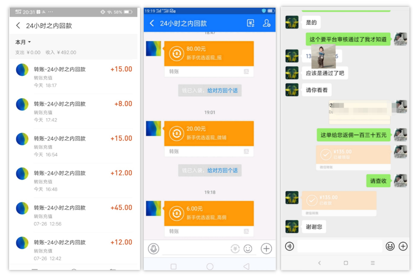Tap the yen transfer icon in input bar
Viewport: 414px width, 278px height.
[235, 249]
